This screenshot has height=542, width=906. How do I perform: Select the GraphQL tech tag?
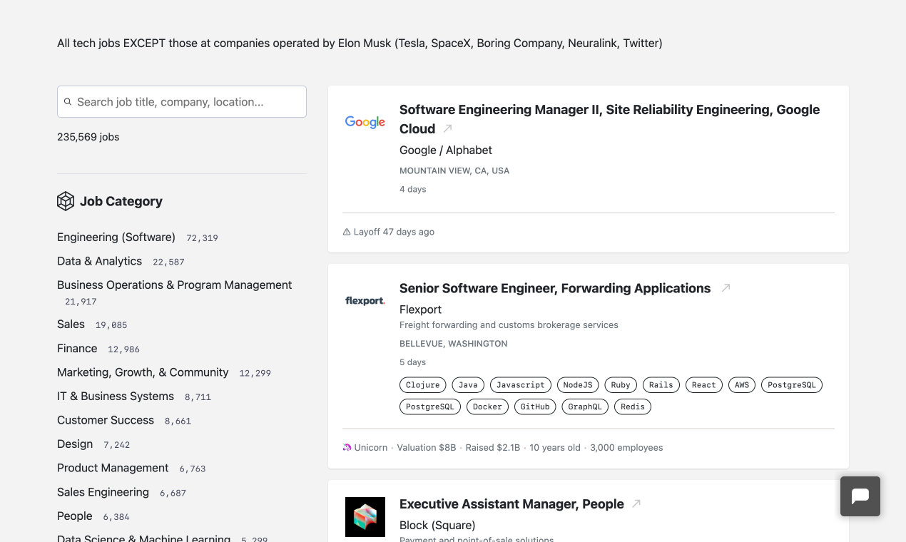[585, 407]
